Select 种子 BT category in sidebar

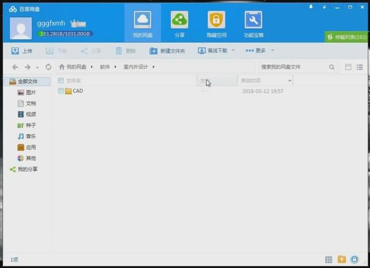click(27, 125)
